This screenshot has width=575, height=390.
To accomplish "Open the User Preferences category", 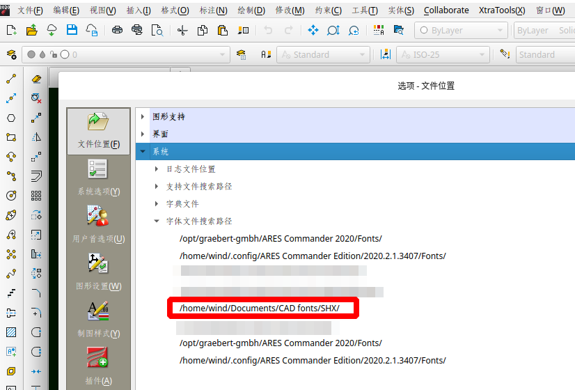I will 98,224.
